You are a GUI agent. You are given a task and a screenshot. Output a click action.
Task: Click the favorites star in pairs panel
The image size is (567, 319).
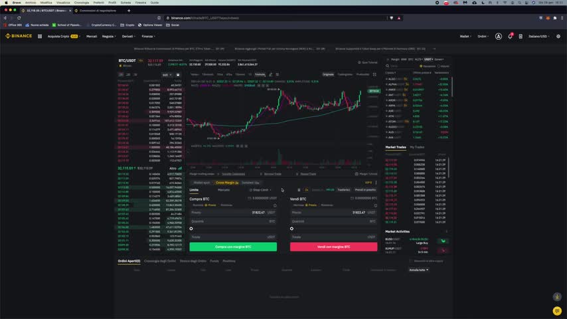388,59
